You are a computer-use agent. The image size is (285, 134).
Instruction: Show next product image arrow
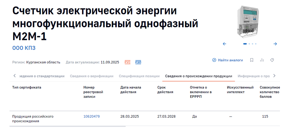pyautogui.click(x=275, y=44)
